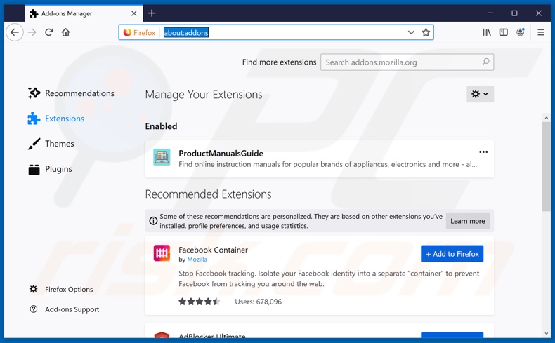Open the tools gear dropdown for extensions

[x=480, y=94]
